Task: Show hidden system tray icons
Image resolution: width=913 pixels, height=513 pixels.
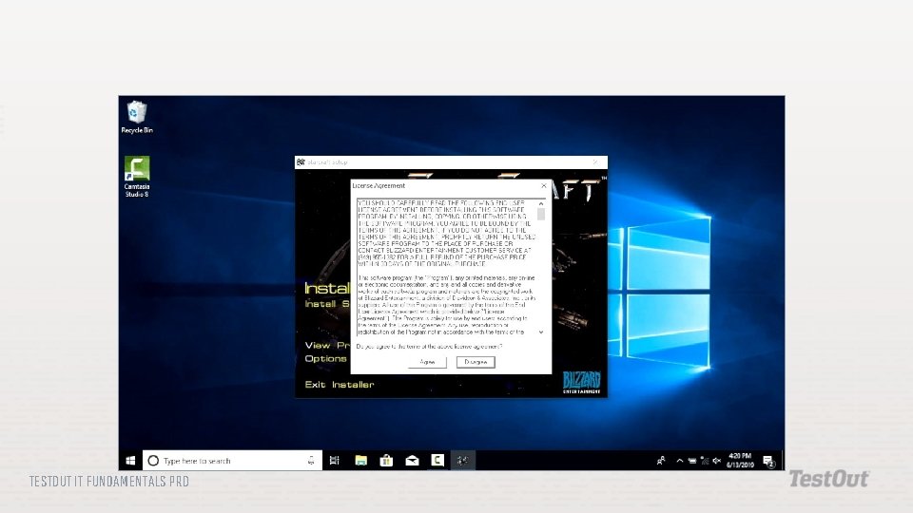Action: pos(679,461)
